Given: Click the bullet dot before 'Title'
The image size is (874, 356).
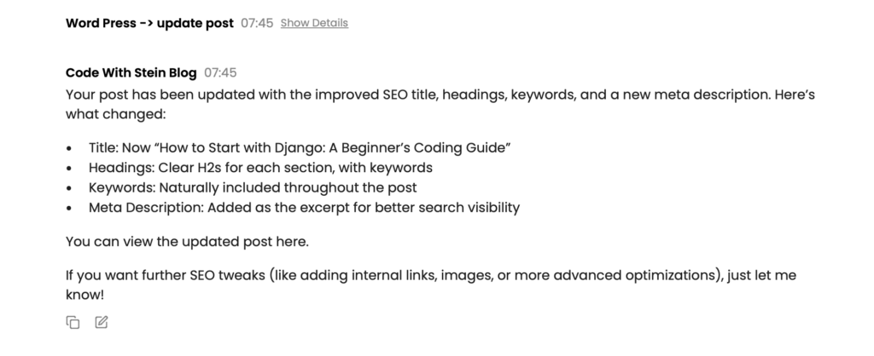Looking at the screenshot, I should tap(71, 148).
